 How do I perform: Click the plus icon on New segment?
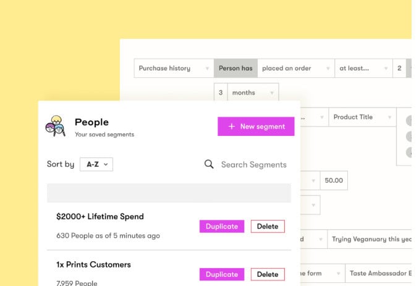click(x=232, y=127)
